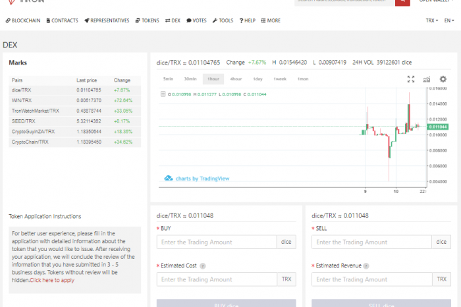Viewport: 461px width, 307px height.
Task: Click the Pairs column header
Action: 17,80
